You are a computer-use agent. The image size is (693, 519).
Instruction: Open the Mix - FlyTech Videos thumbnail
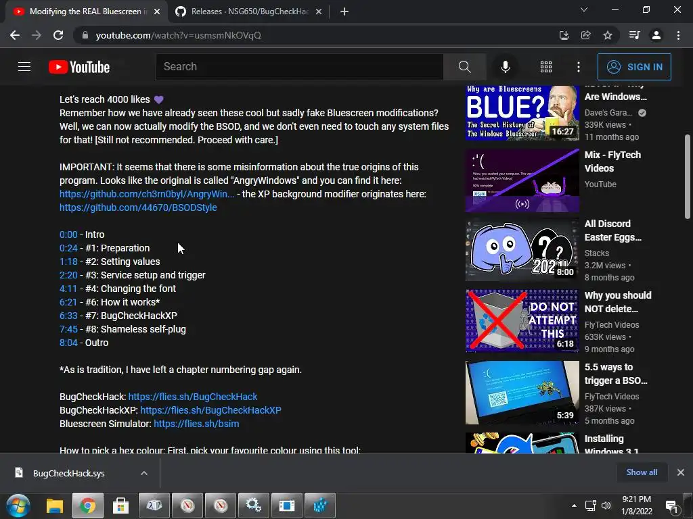(522, 180)
